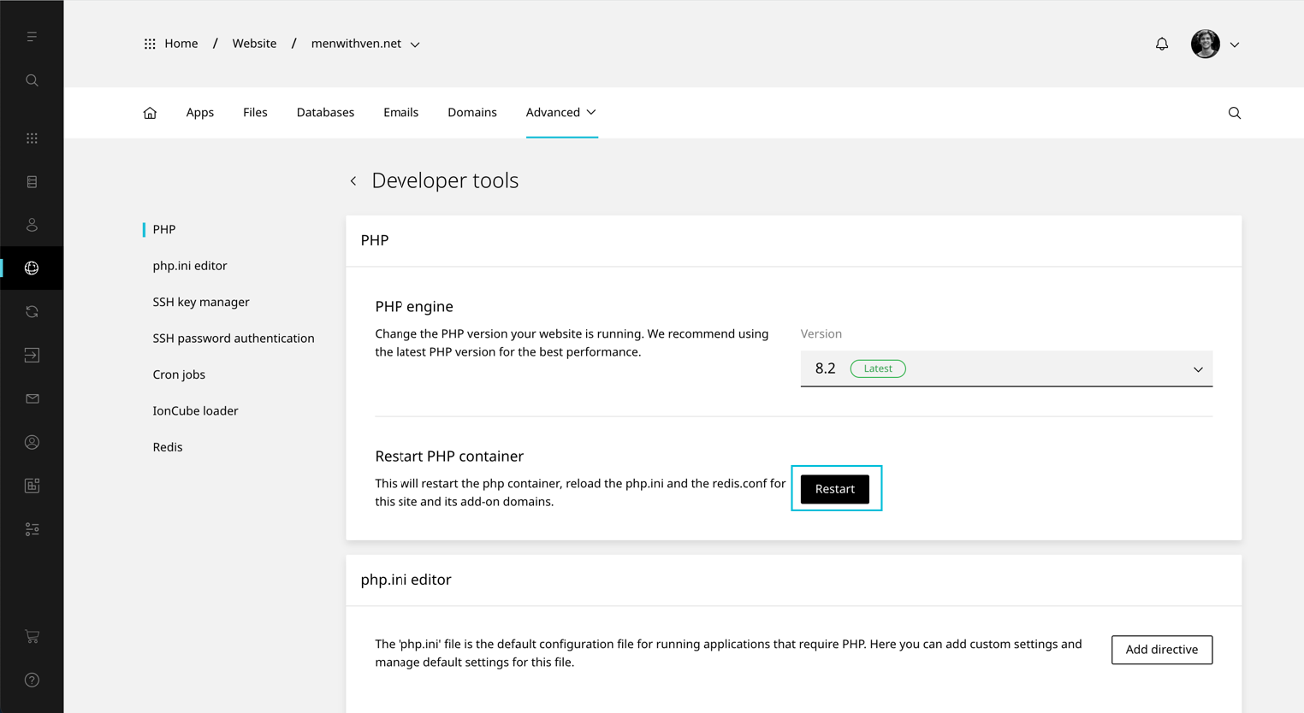Click the Add directive button
The image size is (1304, 713).
click(x=1161, y=650)
